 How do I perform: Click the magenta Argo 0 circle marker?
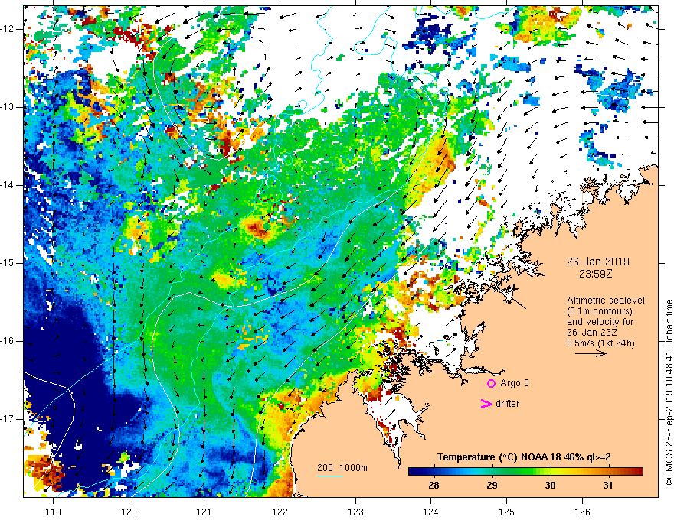coord(491,383)
